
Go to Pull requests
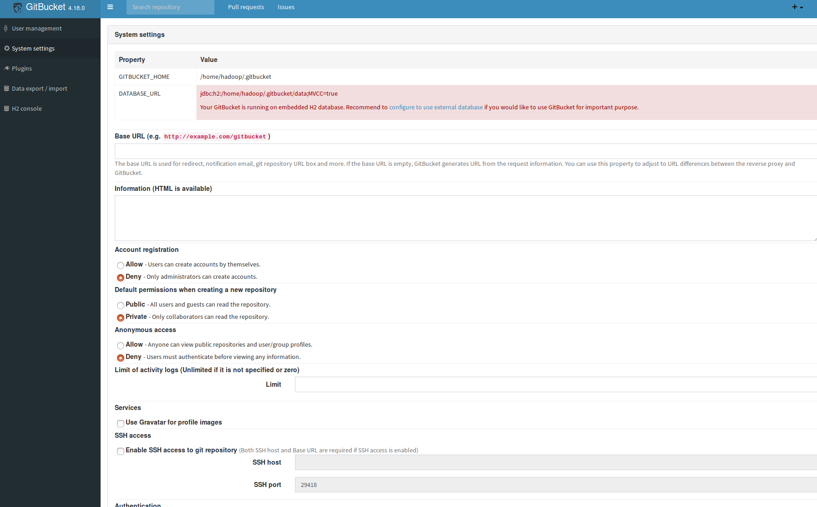click(x=246, y=7)
